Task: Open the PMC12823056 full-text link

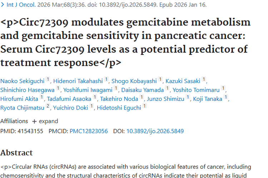Action: (89, 131)
